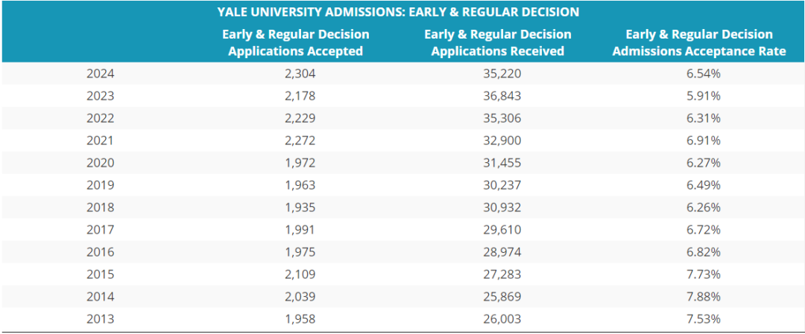This screenshot has height=334, width=805.
Task: Click the Applications Accepted column header
Action: pyautogui.click(x=295, y=42)
